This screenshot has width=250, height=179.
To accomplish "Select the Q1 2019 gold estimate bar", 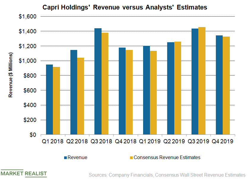I will pyautogui.click(x=154, y=92).
